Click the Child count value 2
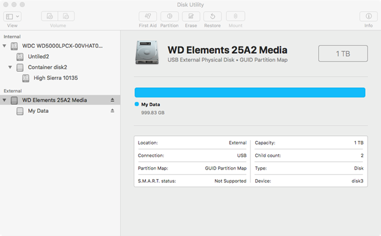This screenshot has height=236, width=381. [x=362, y=156]
